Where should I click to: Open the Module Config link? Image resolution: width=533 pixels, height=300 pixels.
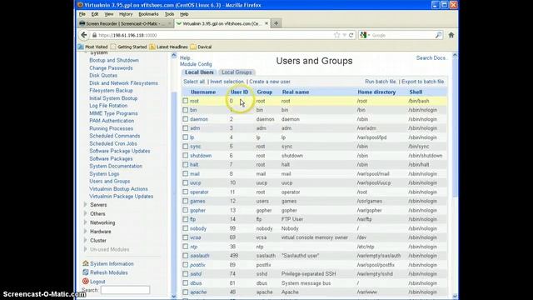pos(196,64)
